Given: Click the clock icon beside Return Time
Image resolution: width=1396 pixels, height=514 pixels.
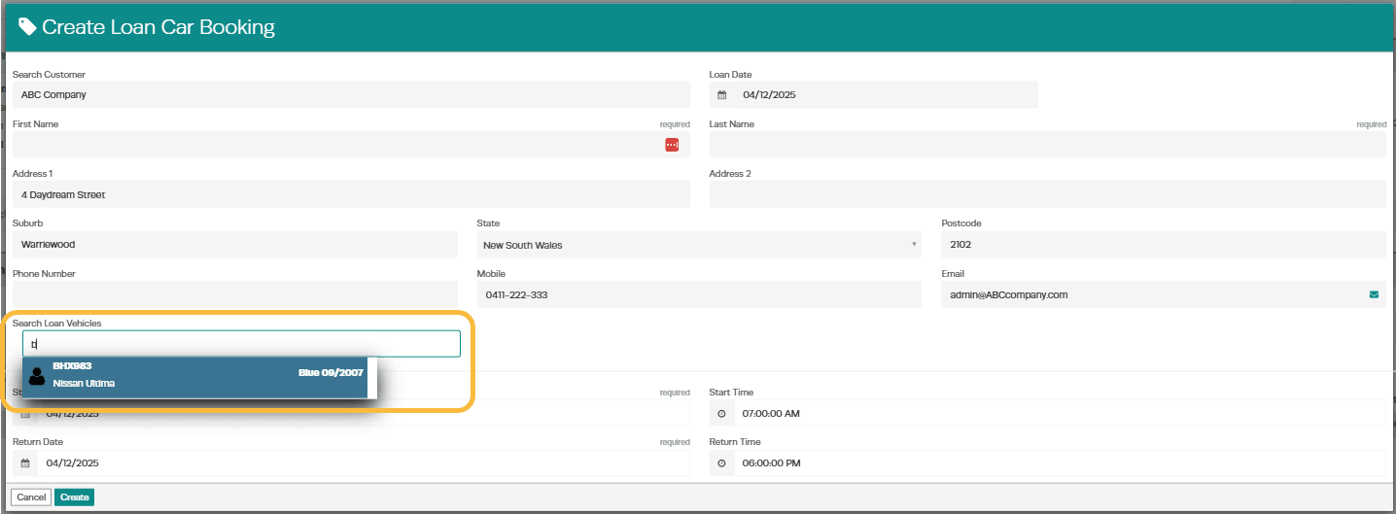Looking at the screenshot, I should (x=721, y=463).
